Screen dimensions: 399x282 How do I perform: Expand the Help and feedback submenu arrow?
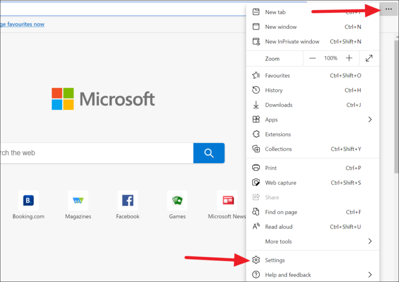click(x=370, y=275)
